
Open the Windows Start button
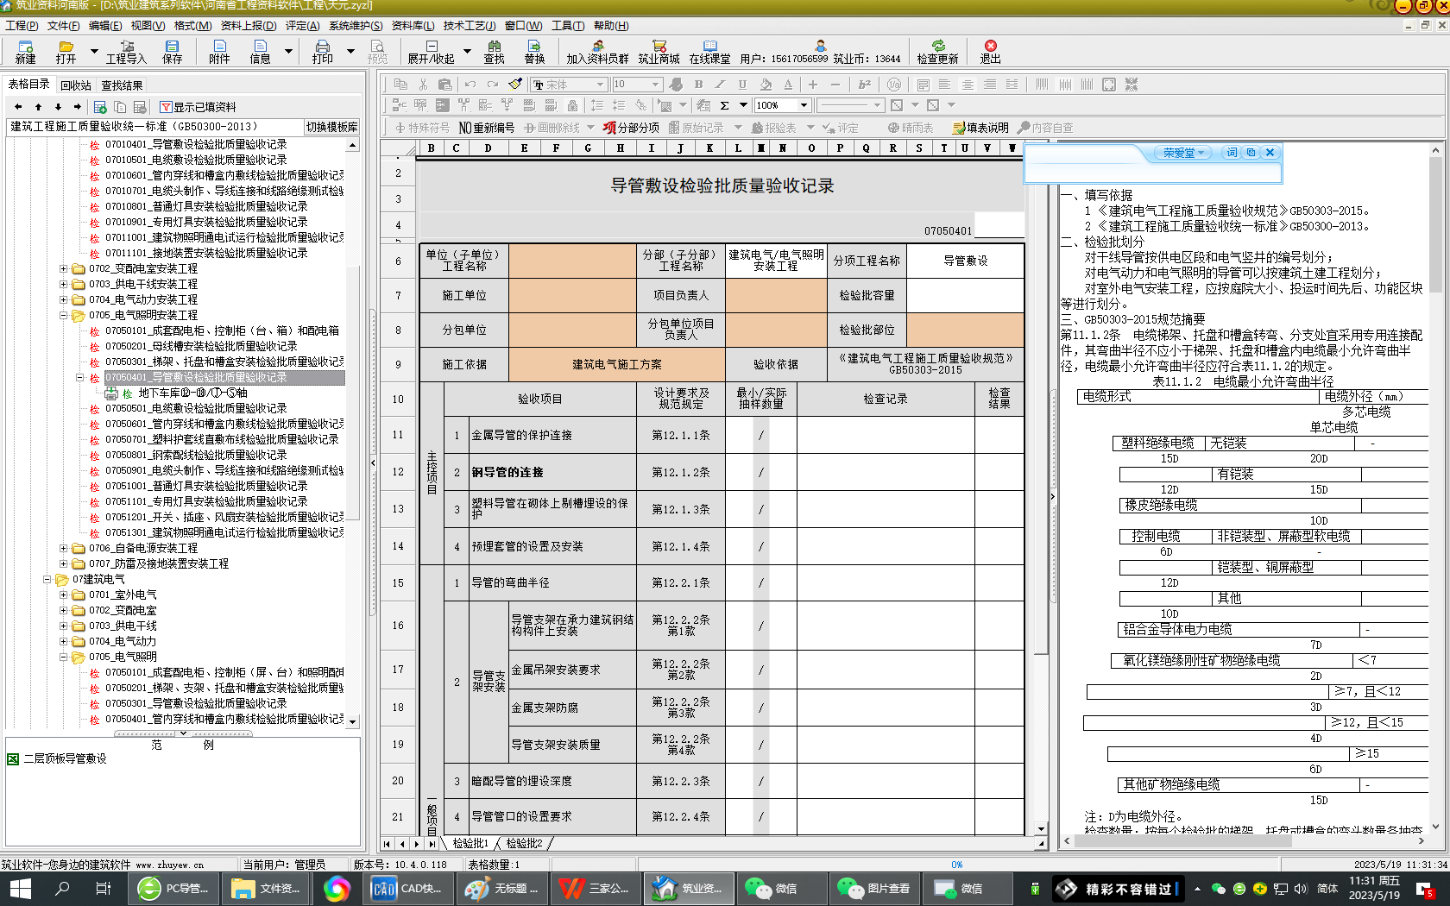pos(20,888)
